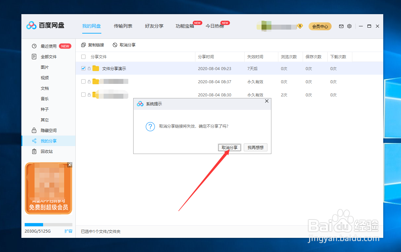Close the 系统提示 dialog
Image resolution: width=401 pixels, height=252 pixels.
point(267,101)
